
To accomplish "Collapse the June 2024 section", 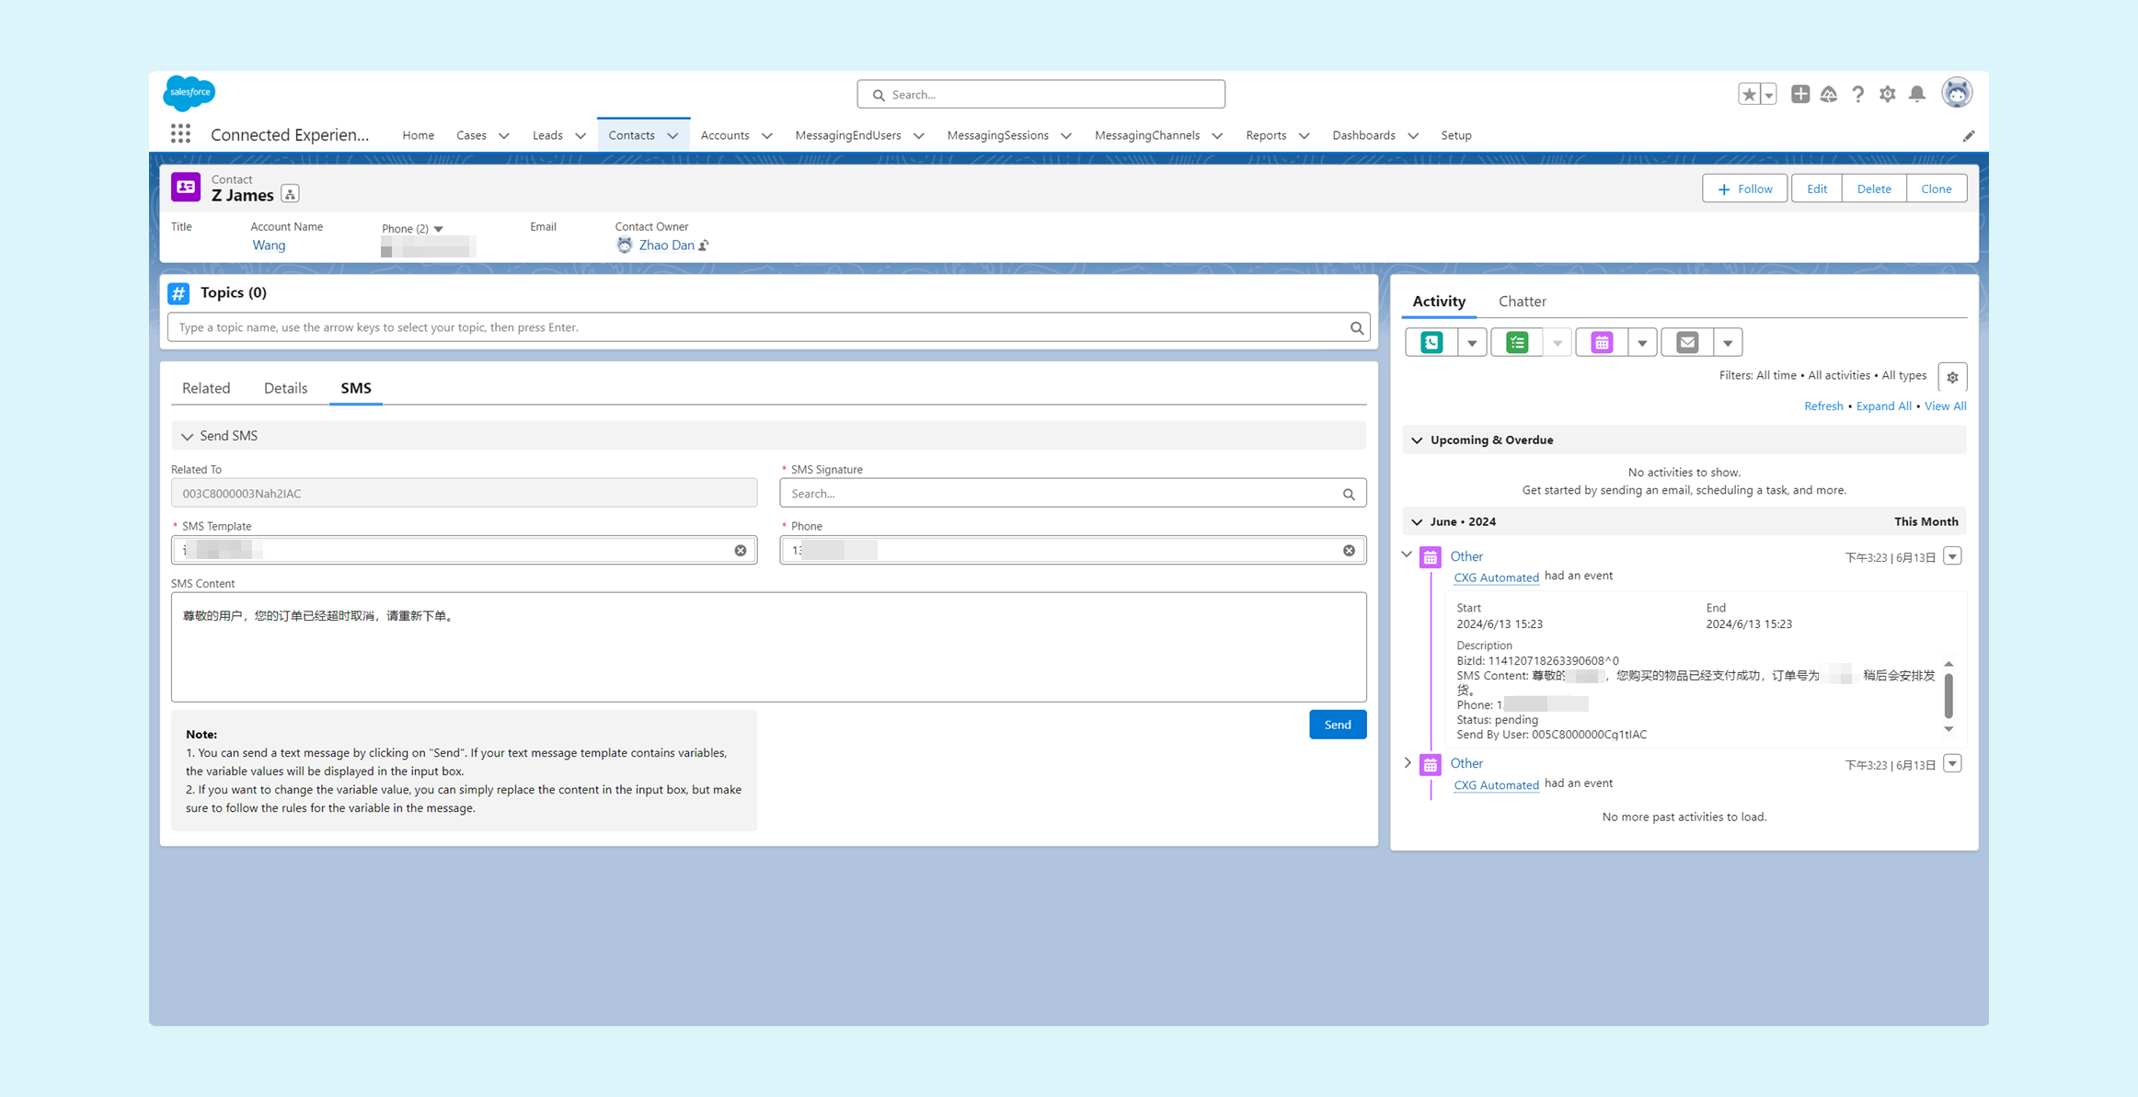I will 1418,522.
